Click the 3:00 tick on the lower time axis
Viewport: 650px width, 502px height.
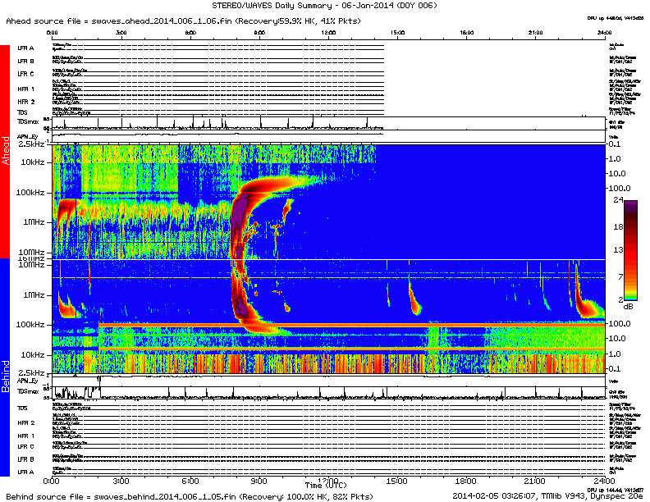coord(121,481)
